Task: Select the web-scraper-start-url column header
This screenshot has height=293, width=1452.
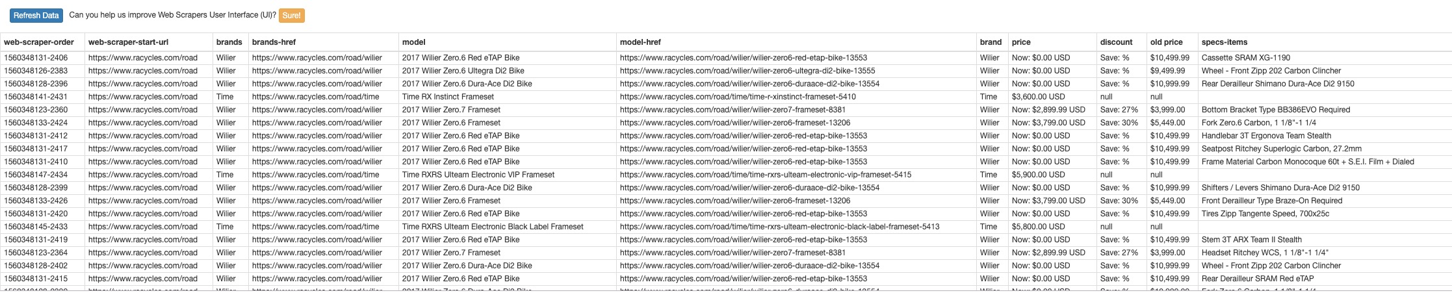Action: 128,42
